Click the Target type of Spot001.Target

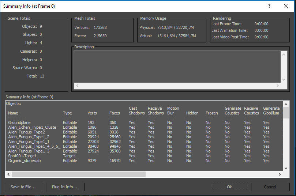coord(69,156)
